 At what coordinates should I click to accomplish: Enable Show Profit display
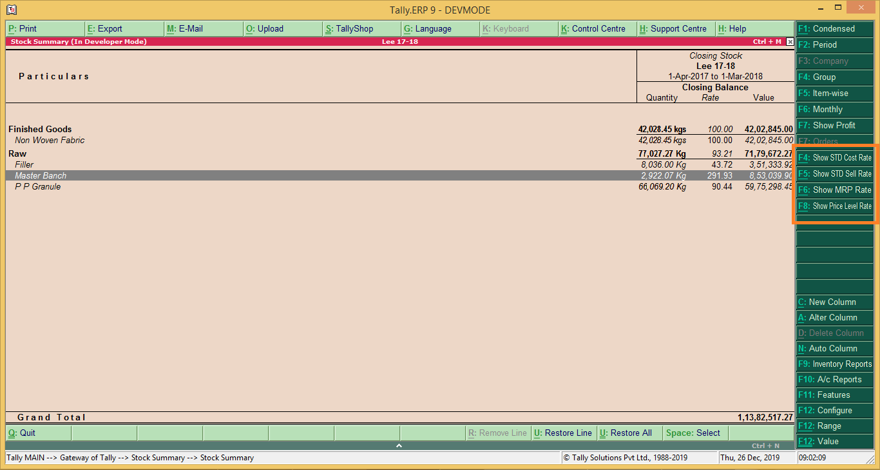point(834,125)
